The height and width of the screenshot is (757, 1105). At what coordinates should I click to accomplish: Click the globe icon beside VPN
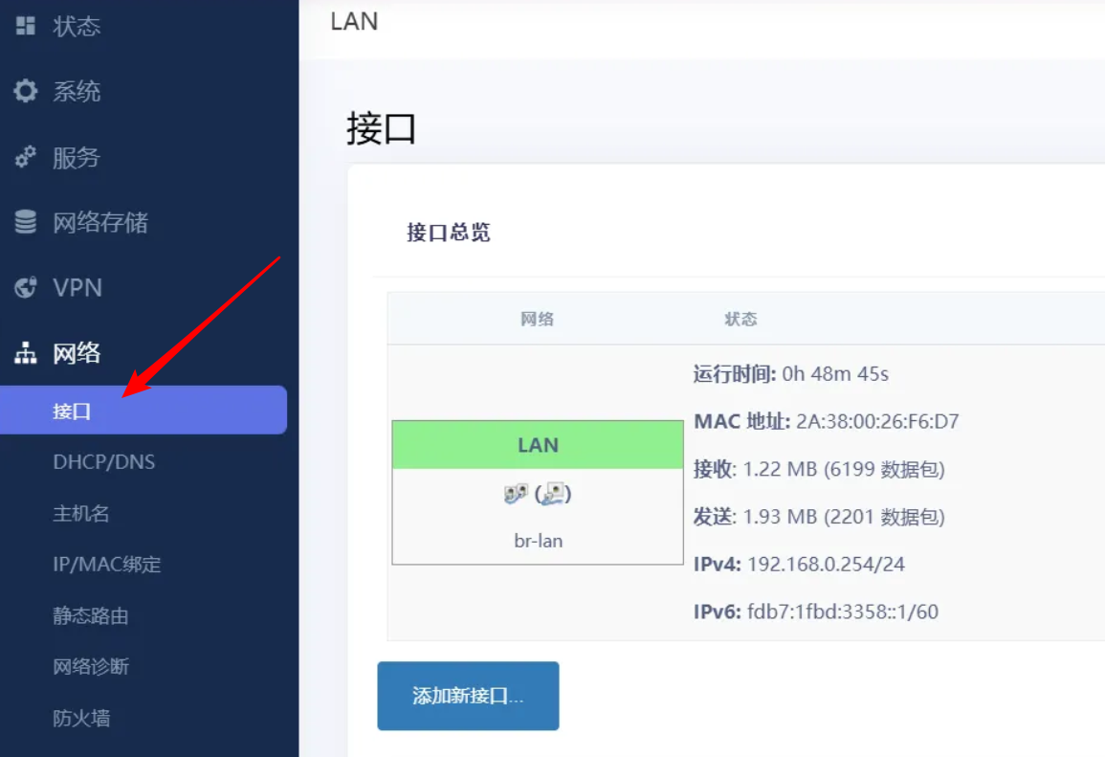click(x=26, y=288)
